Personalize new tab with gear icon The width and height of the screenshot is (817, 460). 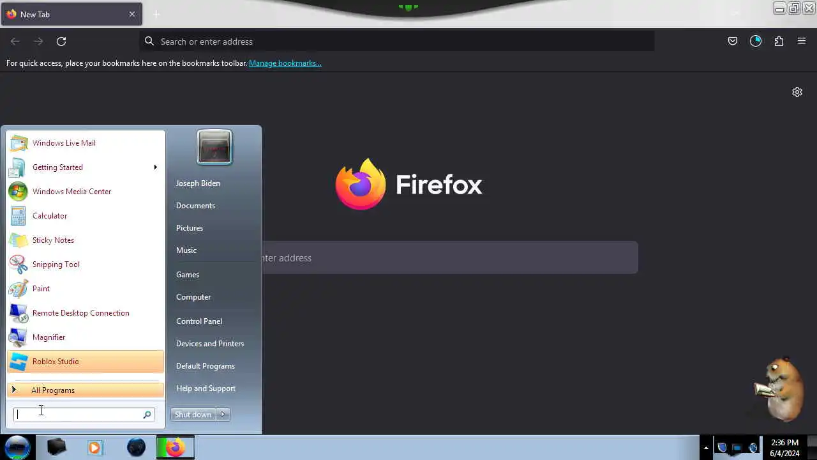coord(797,92)
